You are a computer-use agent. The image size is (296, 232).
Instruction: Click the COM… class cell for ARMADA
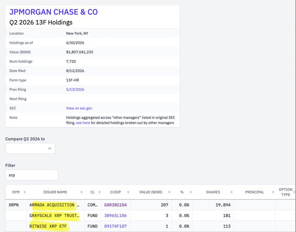point(92,205)
